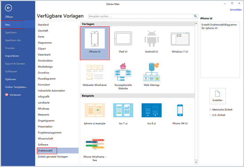Screen dimensions: 244x167
Task: Select the Modedesign category
Action: click(x=45, y=67)
